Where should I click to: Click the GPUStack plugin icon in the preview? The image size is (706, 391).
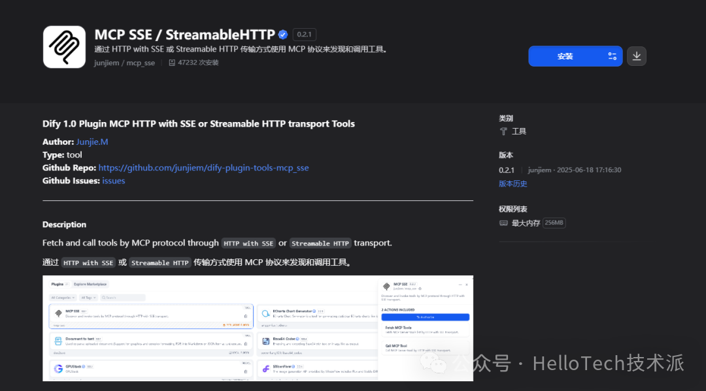tap(58, 368)
